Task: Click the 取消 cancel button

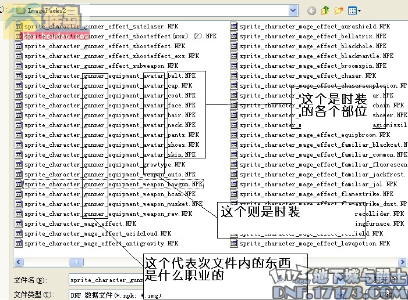Action: 386,295
